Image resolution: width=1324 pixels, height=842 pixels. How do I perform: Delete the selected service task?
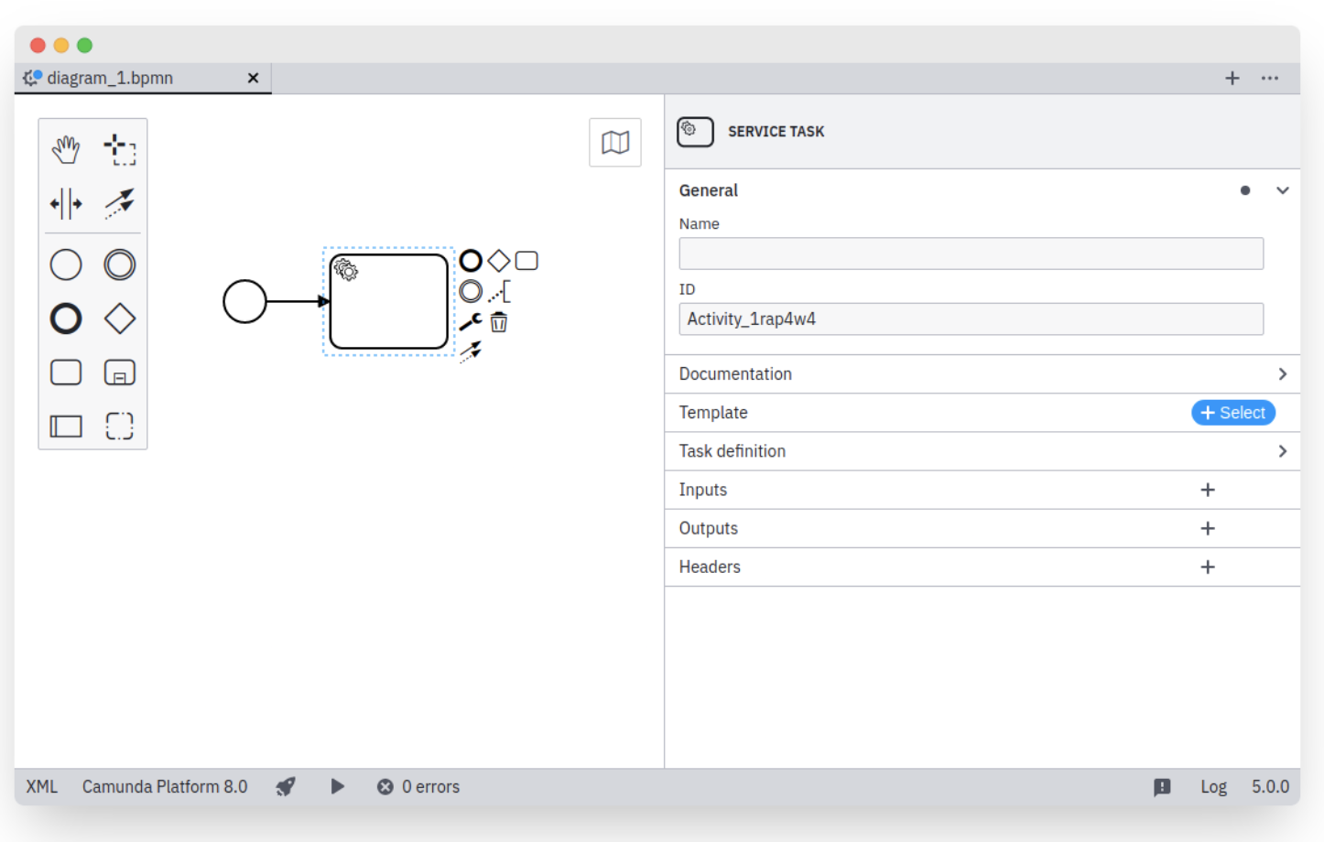click(x=499, y=322)
